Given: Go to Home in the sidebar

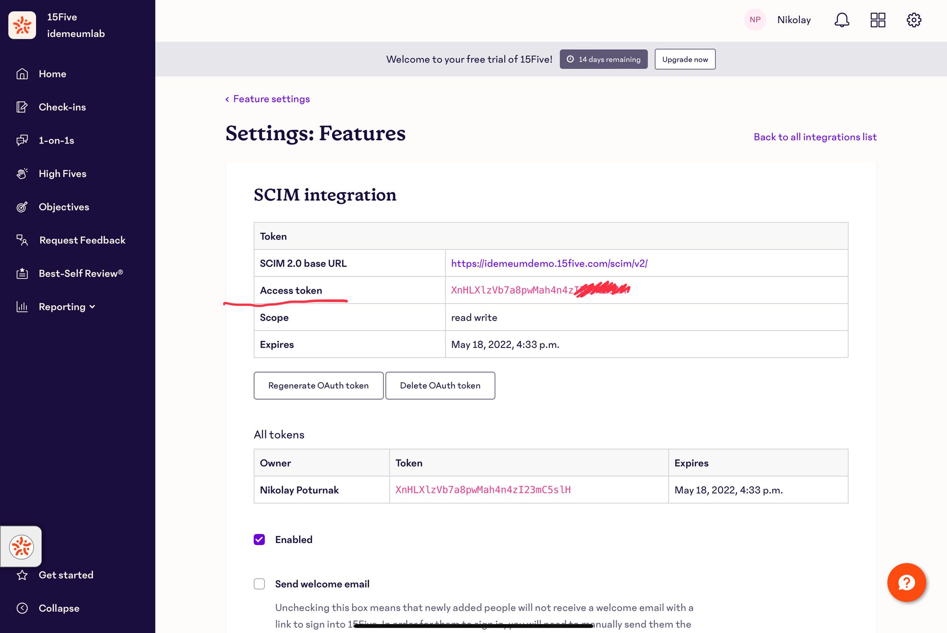Looking at the screenshot, I should (53, 74).
